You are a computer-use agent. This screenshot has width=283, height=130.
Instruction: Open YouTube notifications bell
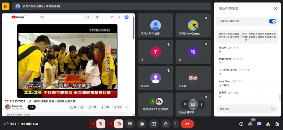119,17
